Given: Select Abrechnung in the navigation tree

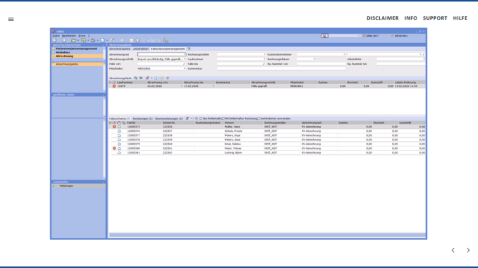Looking at the screenshot, I should (64, 56).
